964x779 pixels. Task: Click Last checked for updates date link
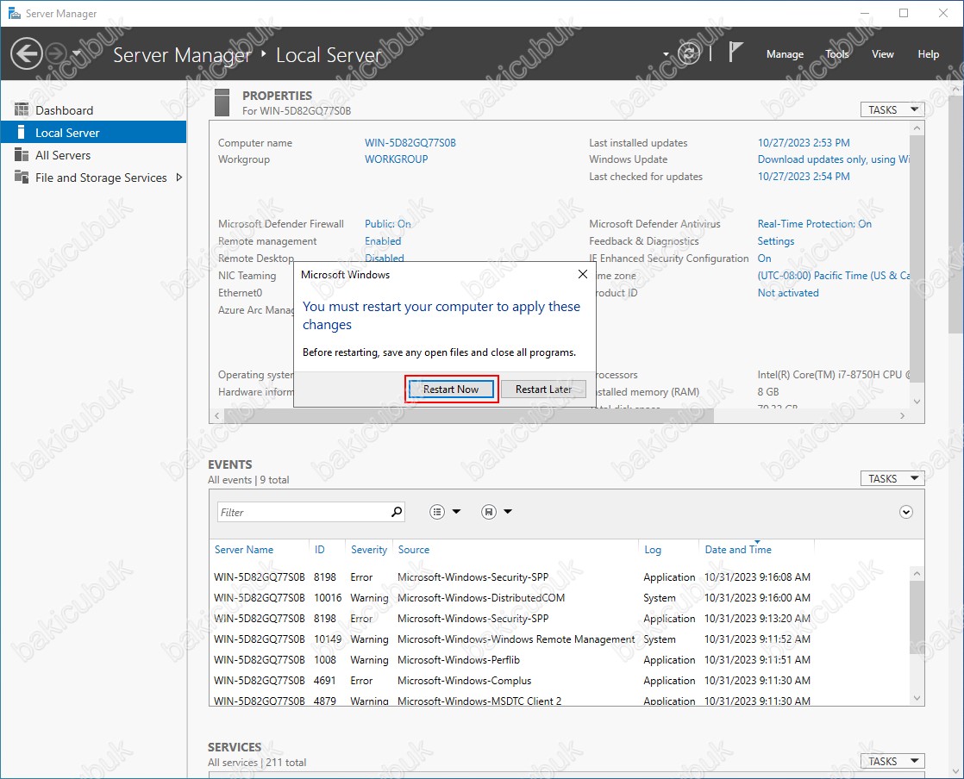click(x=803, y=177)
